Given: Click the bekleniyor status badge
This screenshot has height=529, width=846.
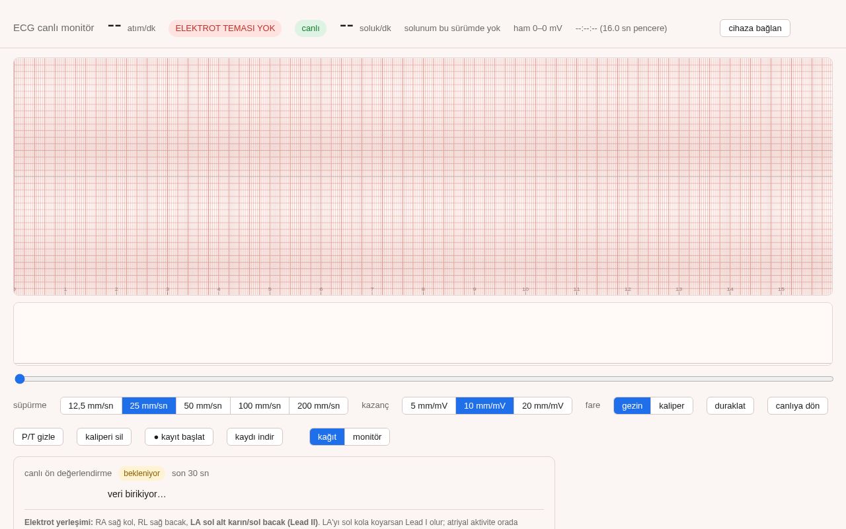Looking at the screenshot, I should tap(141, 473).
